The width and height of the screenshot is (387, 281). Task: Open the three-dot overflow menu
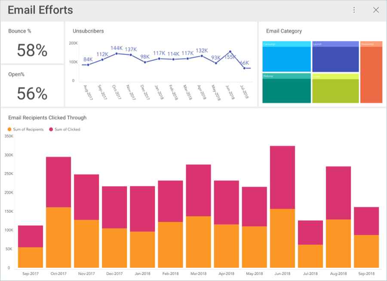(354, 10)
